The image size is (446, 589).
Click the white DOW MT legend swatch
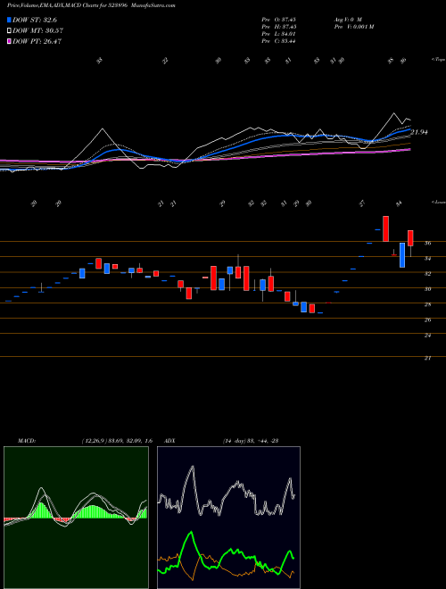click(9, 31)
